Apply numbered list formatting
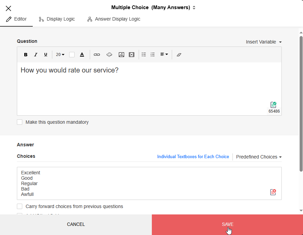The height and width of the screenshot is (235, 303). 153,55
